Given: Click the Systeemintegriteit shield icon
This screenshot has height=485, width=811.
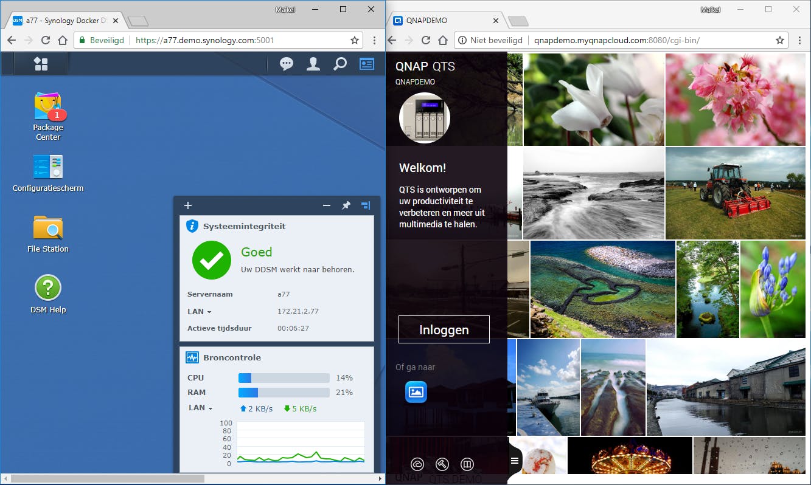Looking at the screenshot, I should pos(192,226).
